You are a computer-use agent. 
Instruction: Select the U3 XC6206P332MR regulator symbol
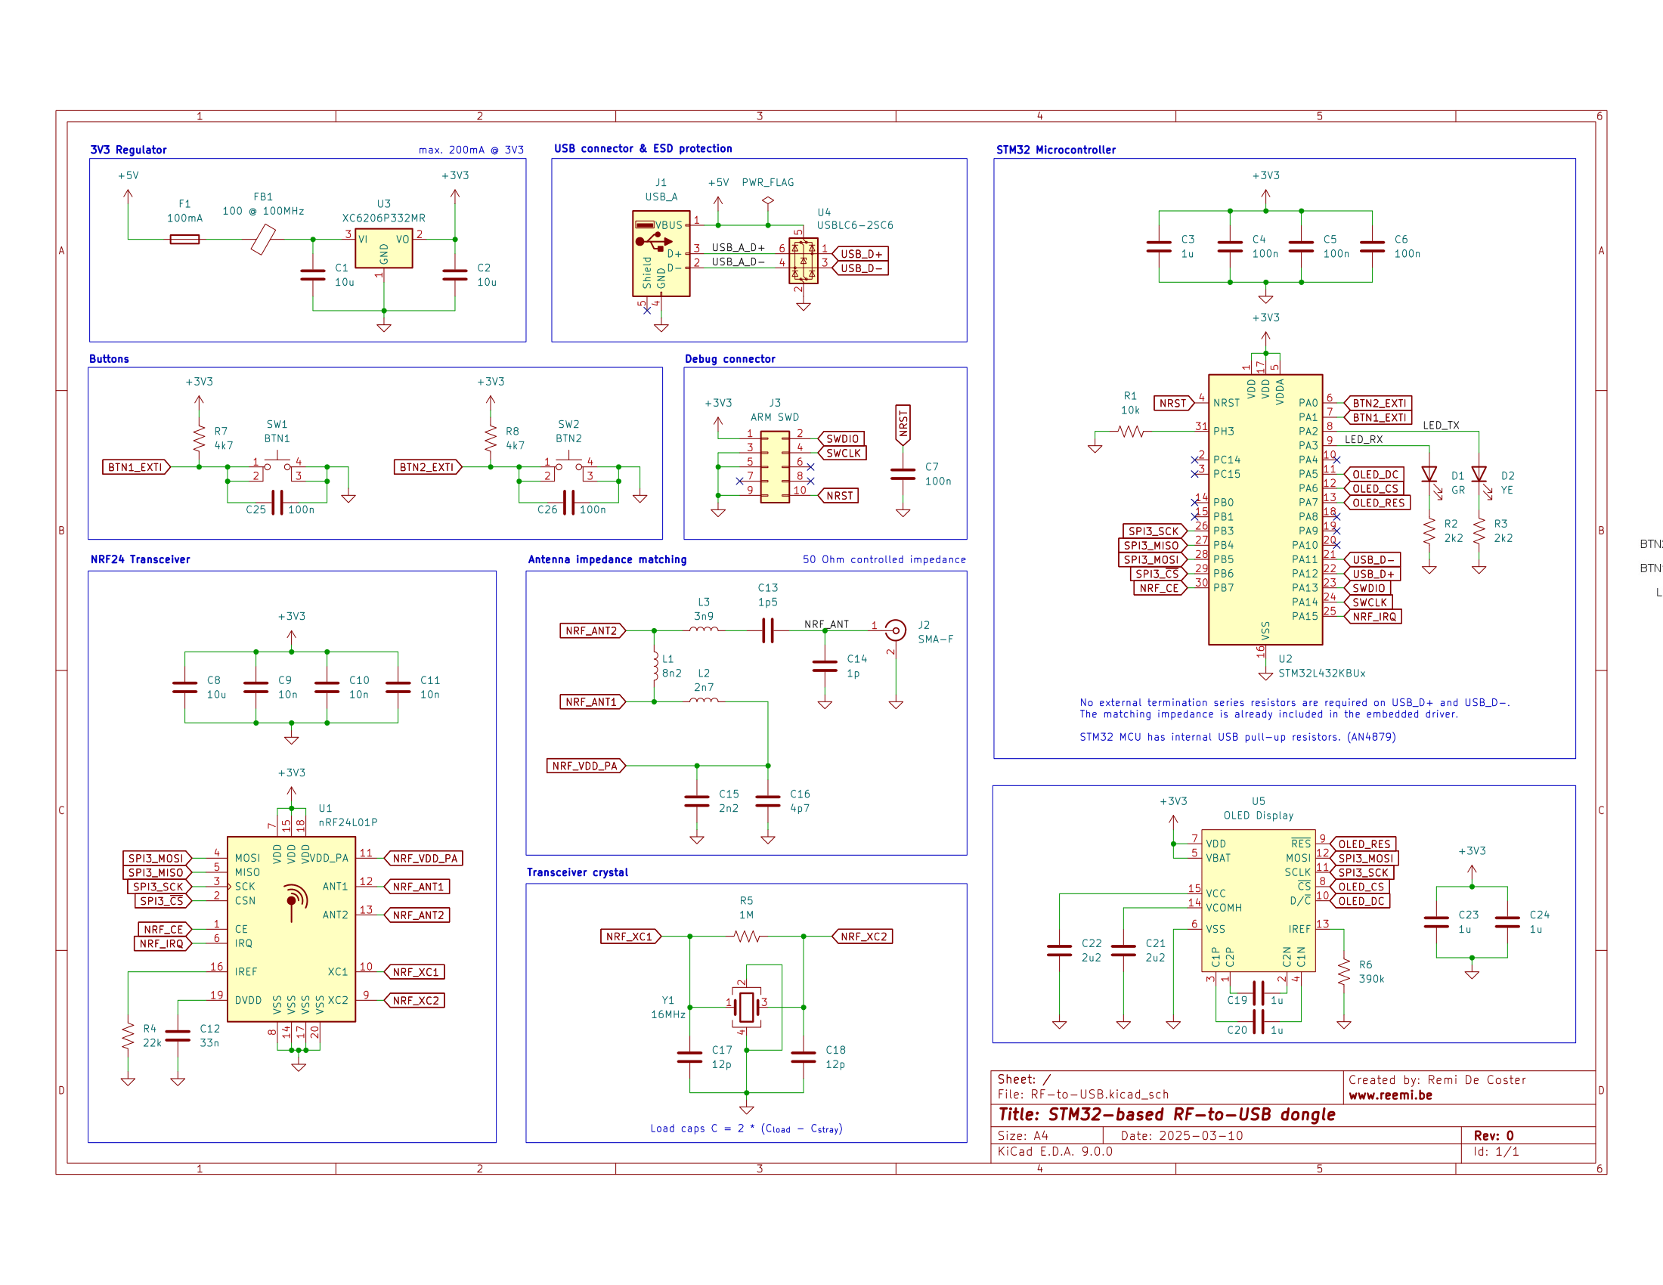click(x=384, y=248)
